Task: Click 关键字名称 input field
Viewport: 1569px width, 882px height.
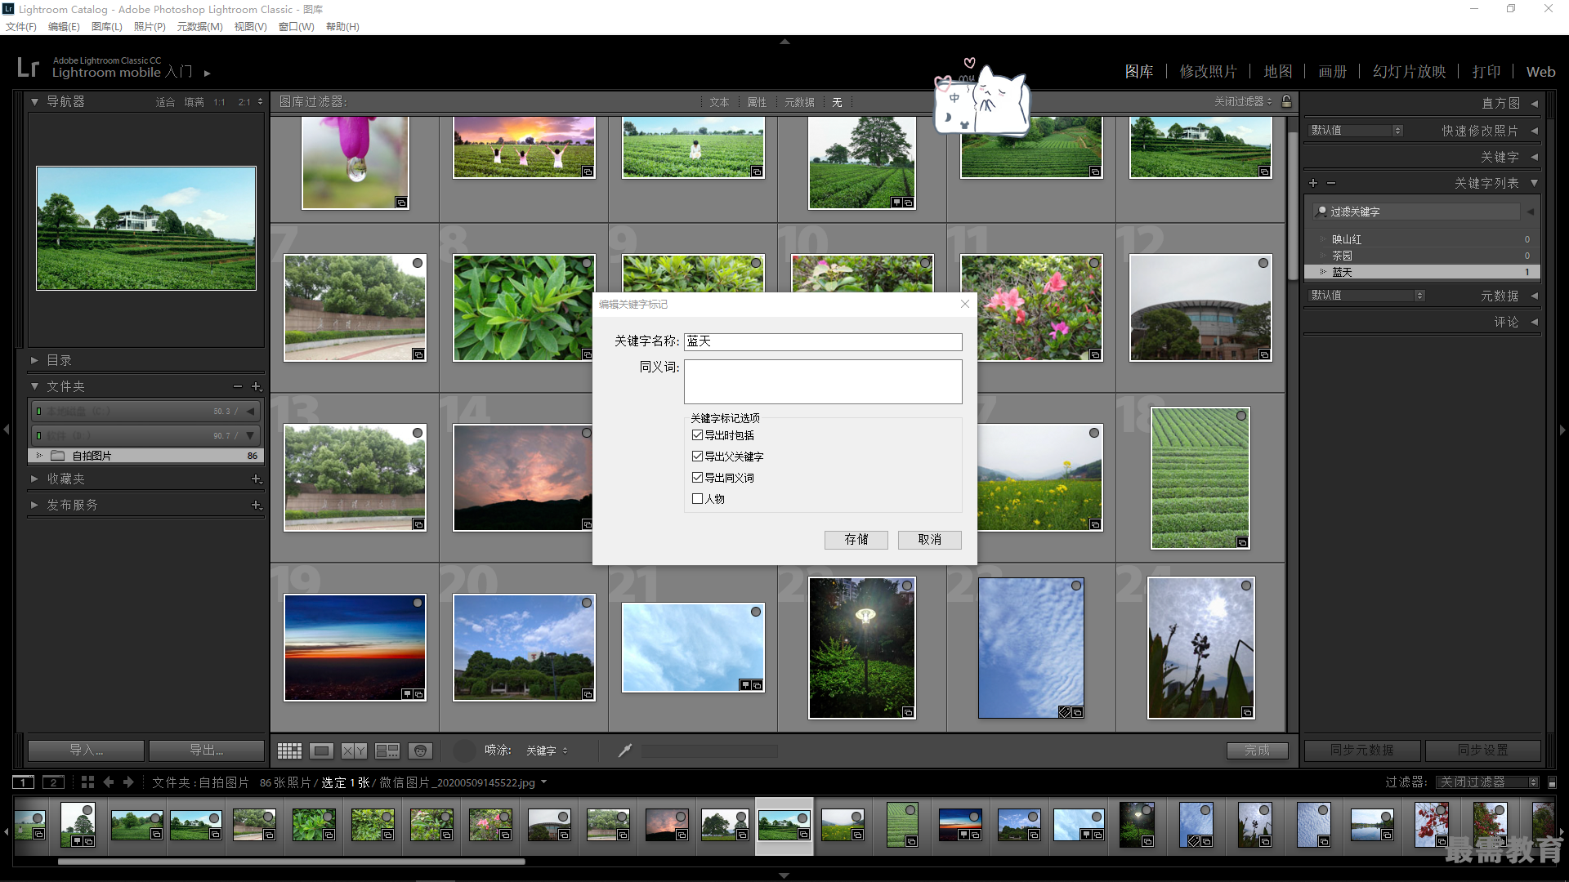Action: pyautogui.click(x=823, y=341)
